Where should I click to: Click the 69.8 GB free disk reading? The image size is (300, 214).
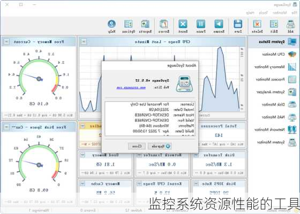(39, 190)
